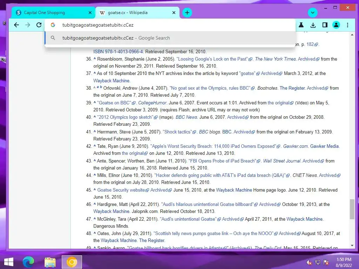
Task: Open the "goatse" keyword link in reference 37
Action: (249, 74)
